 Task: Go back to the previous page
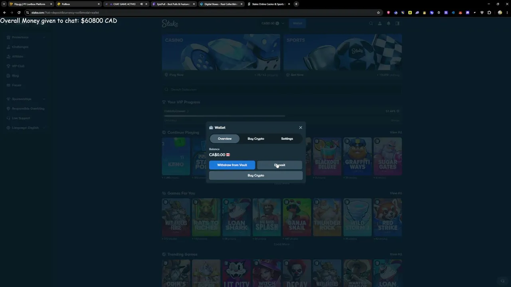[4, 12]
